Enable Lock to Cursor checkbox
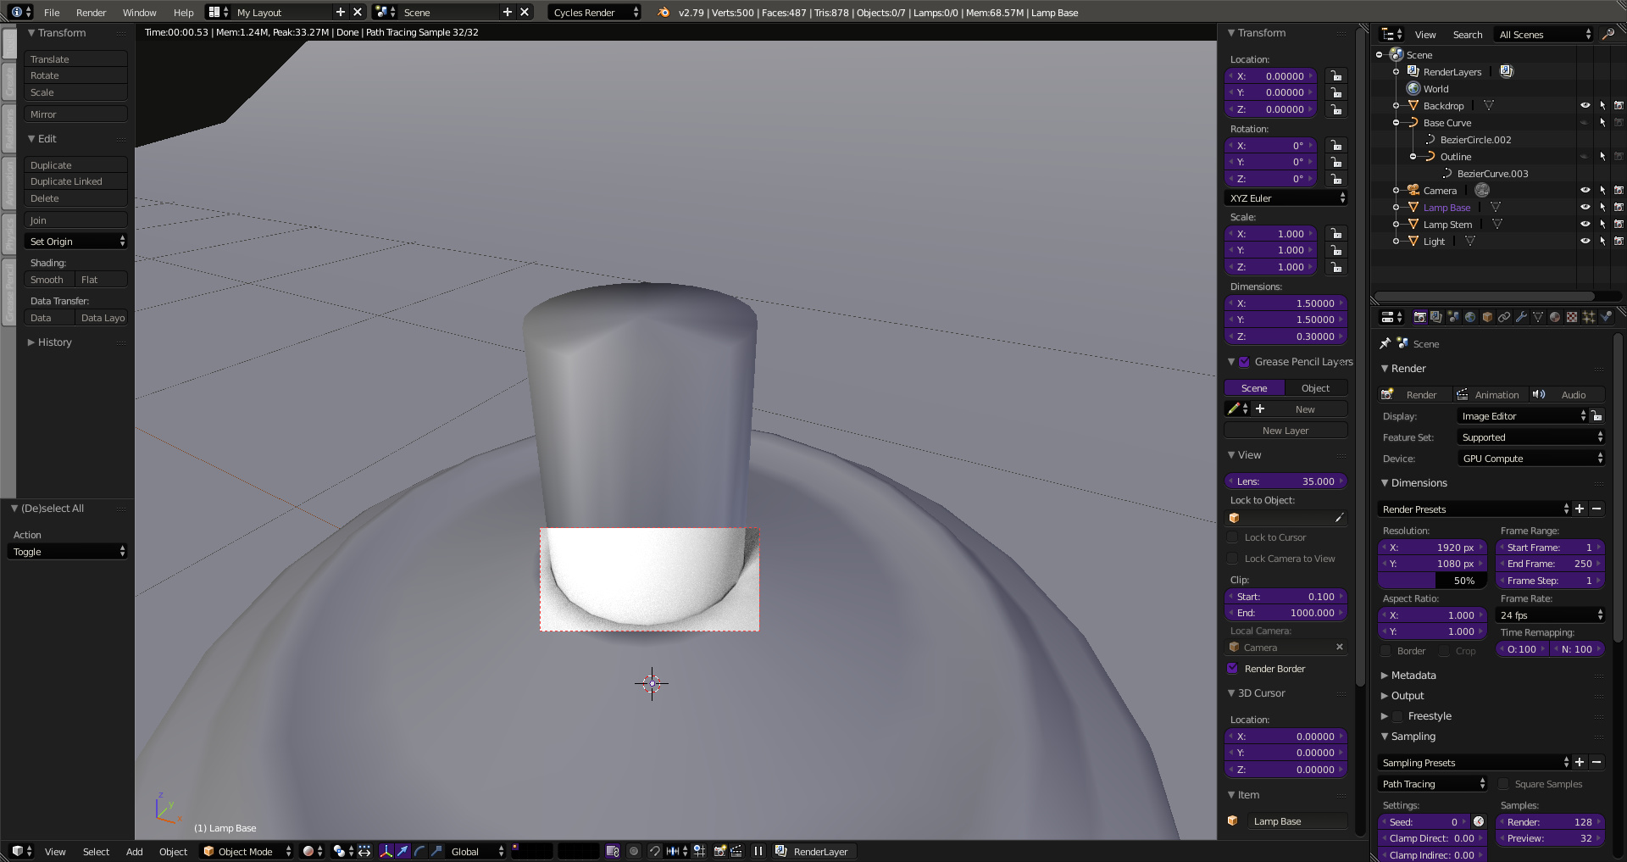The image size is (1627, 862). click(1232, 537)
